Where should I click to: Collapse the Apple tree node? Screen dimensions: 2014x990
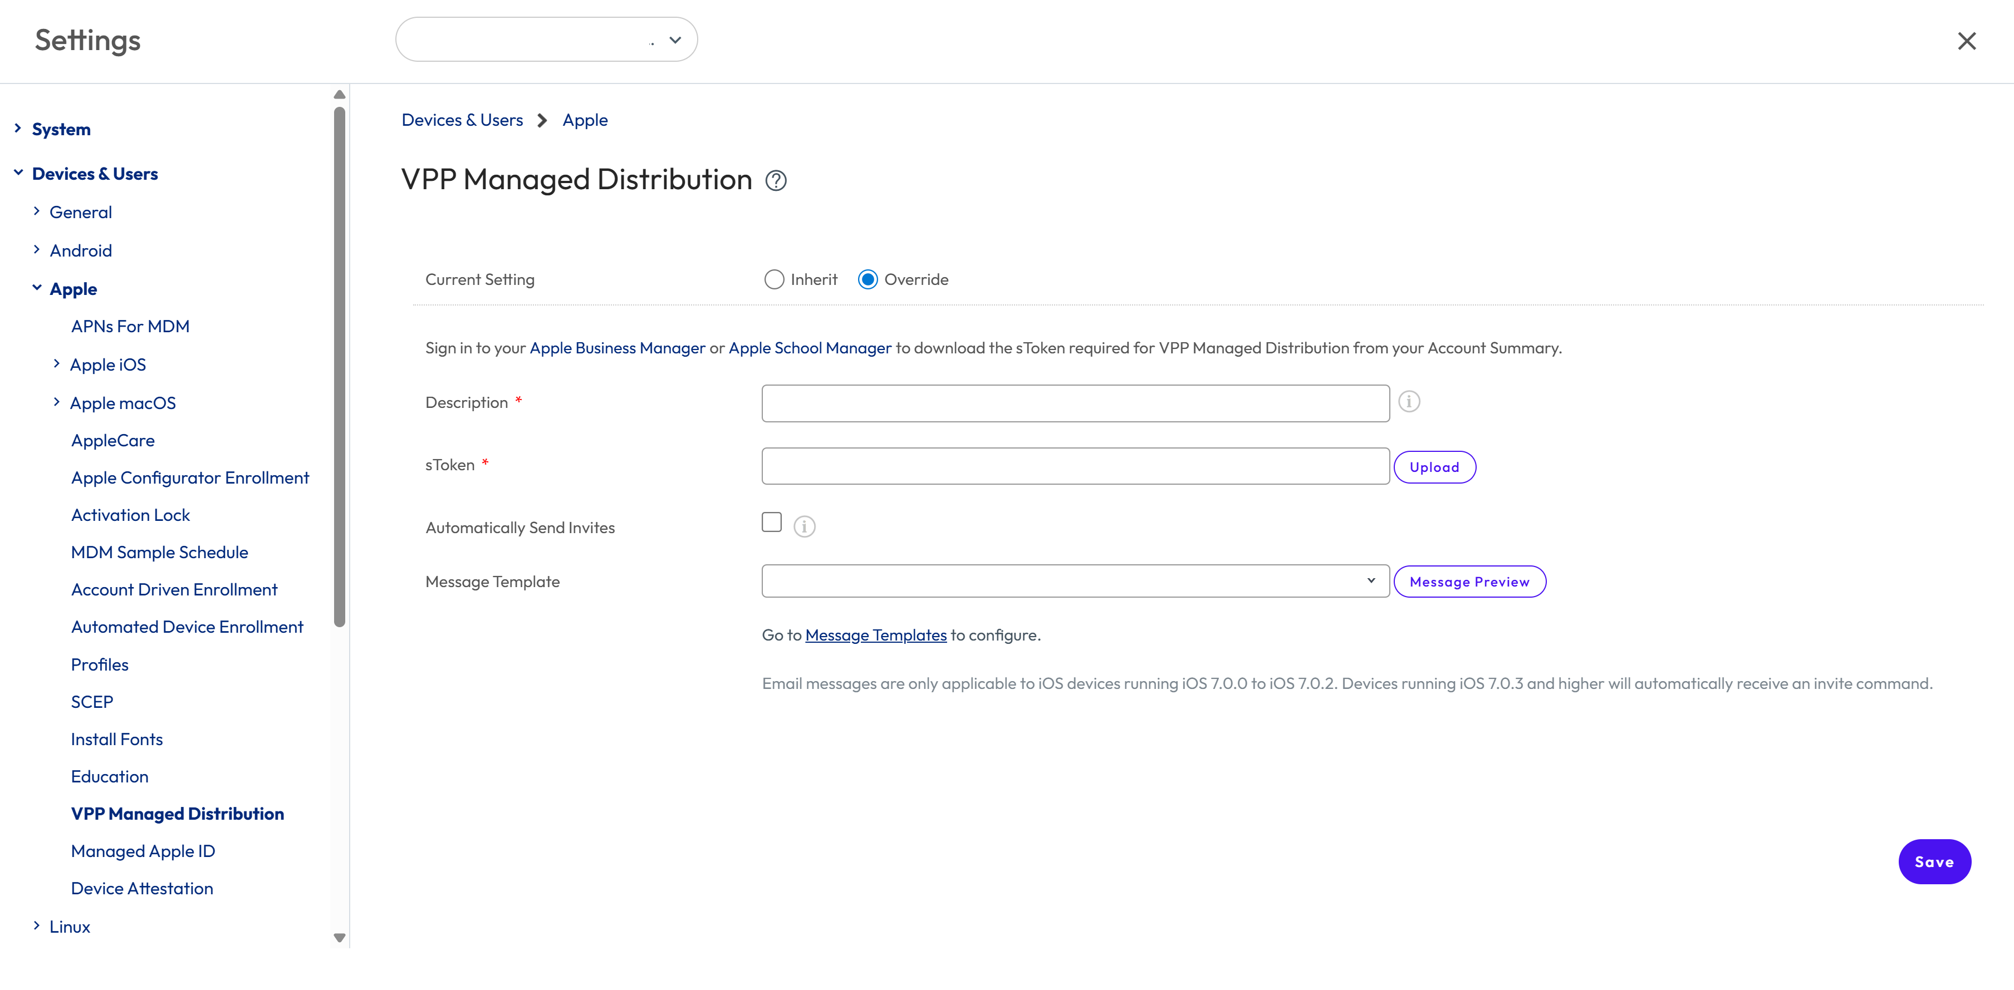(x=37, y=288)
